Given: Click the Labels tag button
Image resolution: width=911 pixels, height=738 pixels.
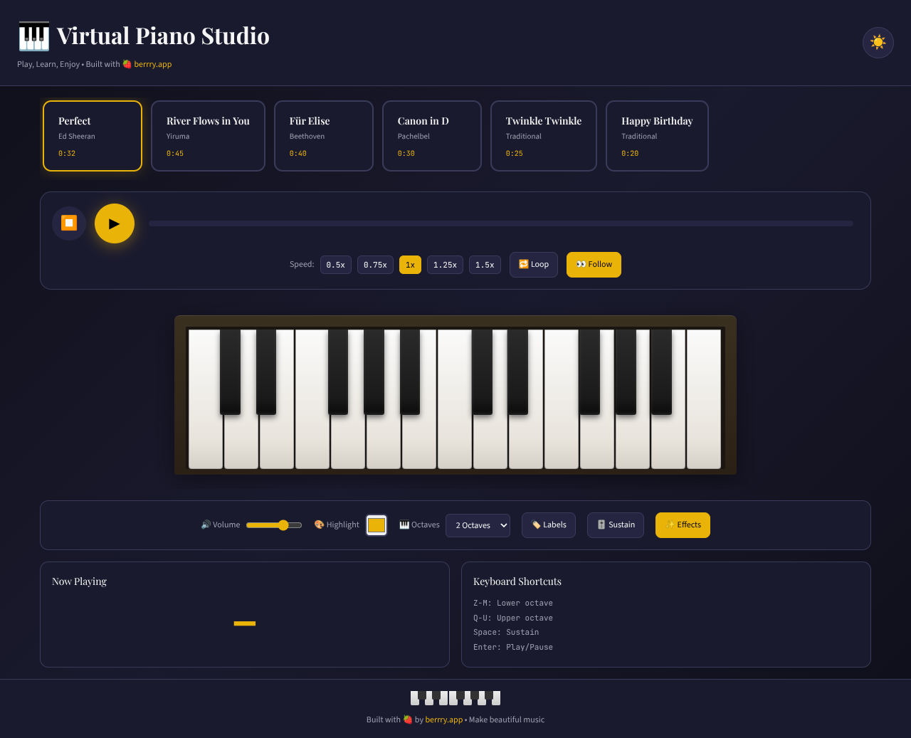Looking at the screenshot, I should pos(548,524).
